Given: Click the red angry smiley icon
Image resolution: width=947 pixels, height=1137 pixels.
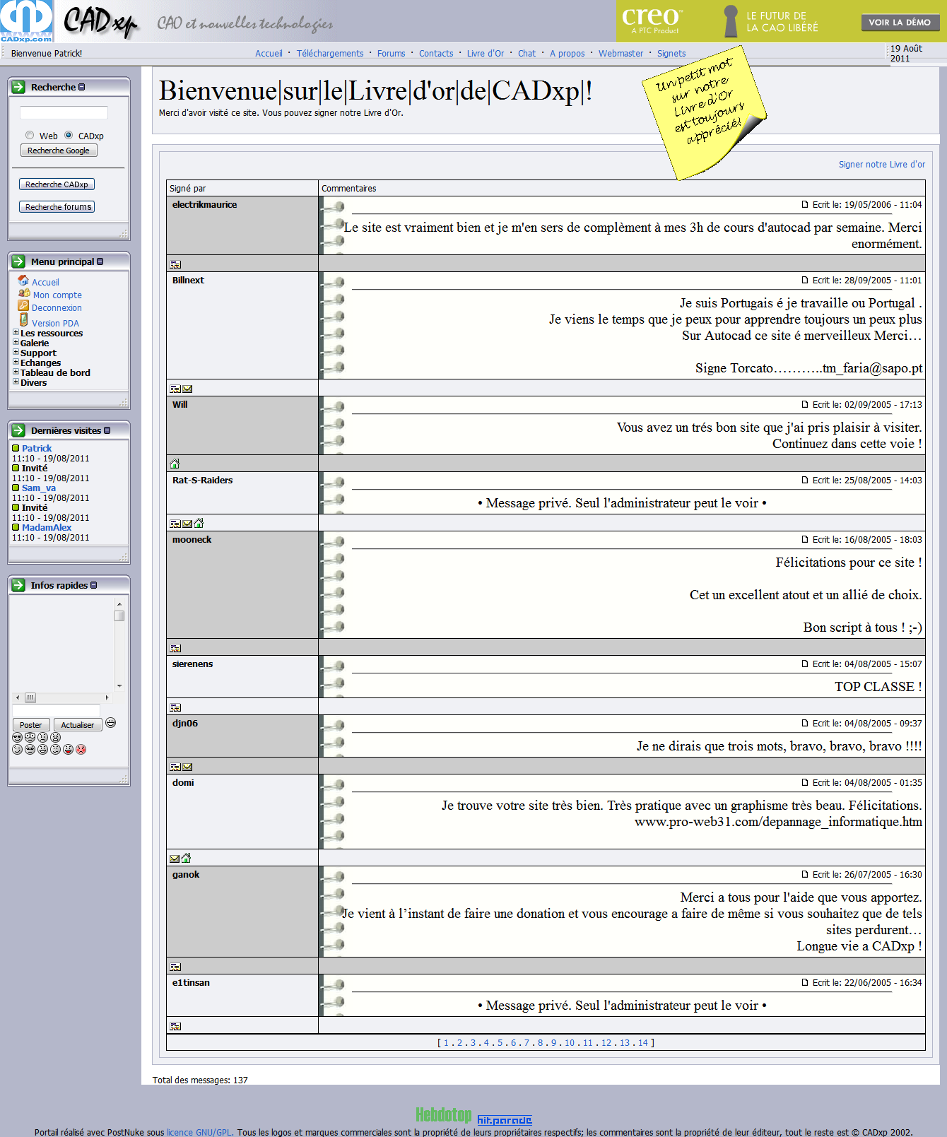Looking at the screenshot, I should coord(81,749).
